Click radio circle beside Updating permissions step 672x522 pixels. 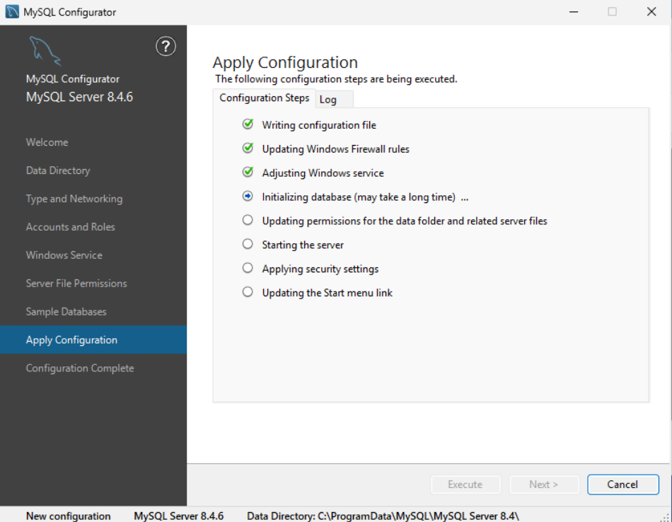248,220
